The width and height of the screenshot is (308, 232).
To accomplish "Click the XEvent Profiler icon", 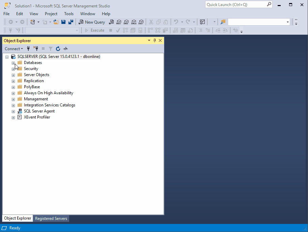I will (x=20, y=117).
